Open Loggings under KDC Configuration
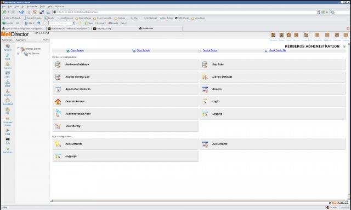 (126, 156)
